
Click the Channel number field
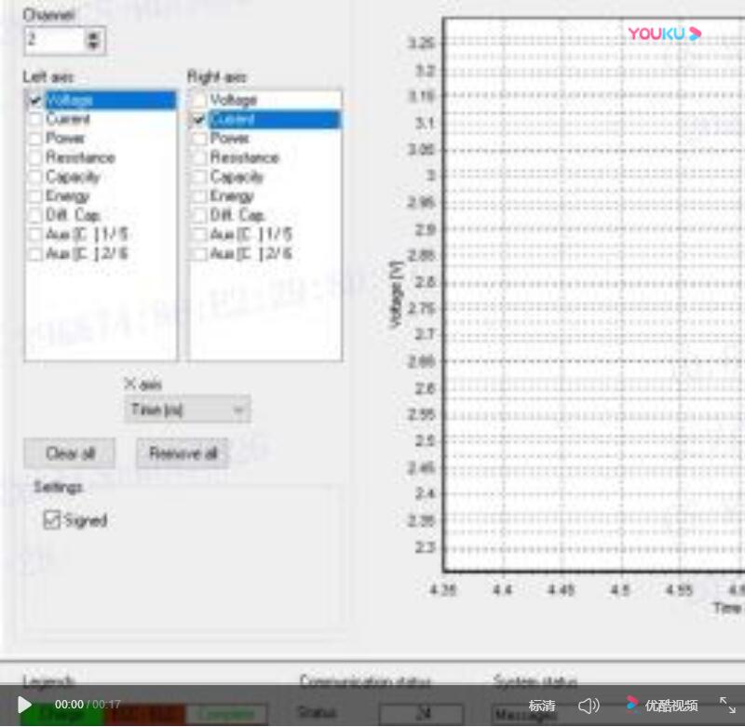(54, 40)
